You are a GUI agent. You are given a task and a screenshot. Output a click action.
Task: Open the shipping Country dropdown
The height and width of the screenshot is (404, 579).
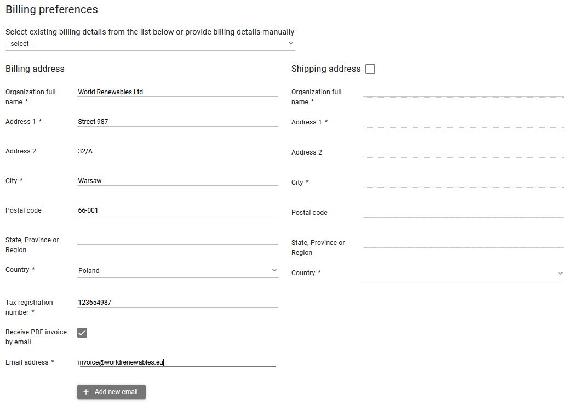pos(463,273)
